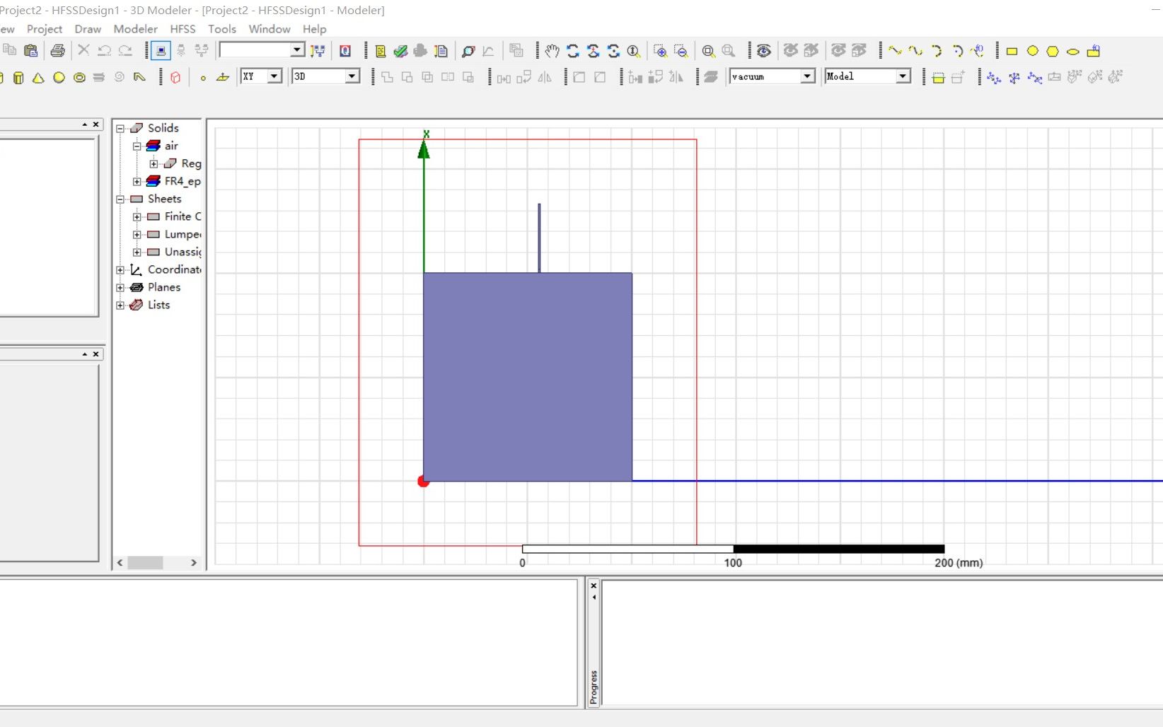Click the Paste clipboard icon
The image size is (1163, 727).
click(x=31, y=51)
